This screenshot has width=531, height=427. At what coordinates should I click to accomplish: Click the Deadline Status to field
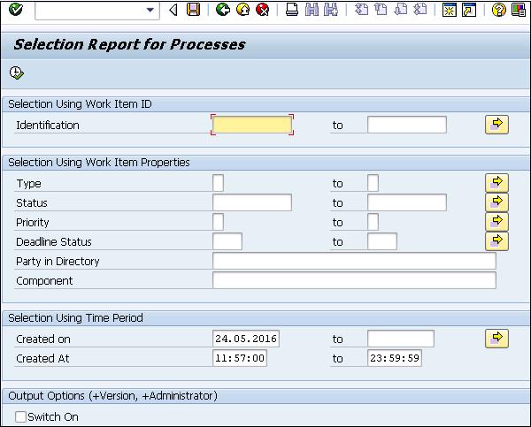tap(382, 241)
